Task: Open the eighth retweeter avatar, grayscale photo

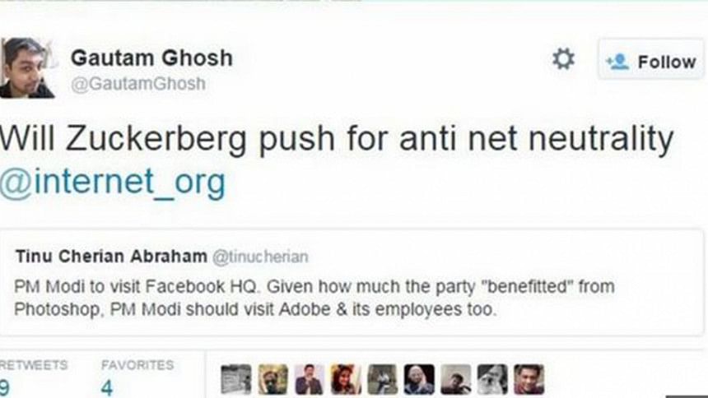Action: click(x=492, y=380)
